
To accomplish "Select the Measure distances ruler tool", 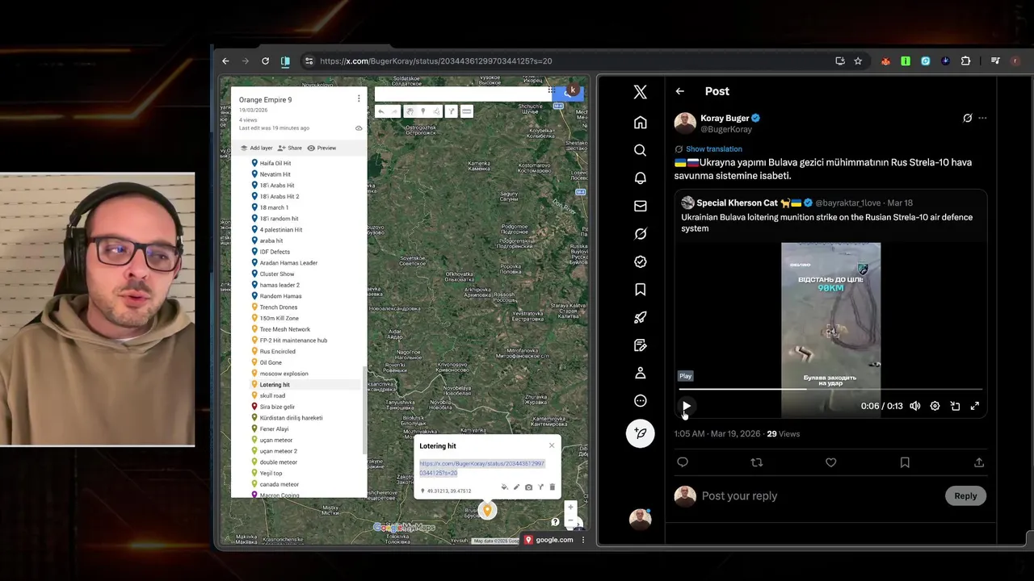I will tap(466, 111).
